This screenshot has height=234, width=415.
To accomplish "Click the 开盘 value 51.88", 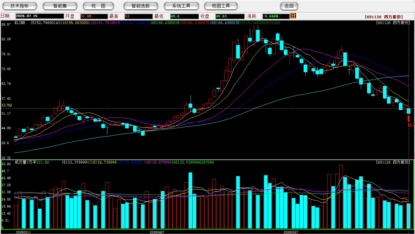I will pyautogui.click(x=94, y=16).
